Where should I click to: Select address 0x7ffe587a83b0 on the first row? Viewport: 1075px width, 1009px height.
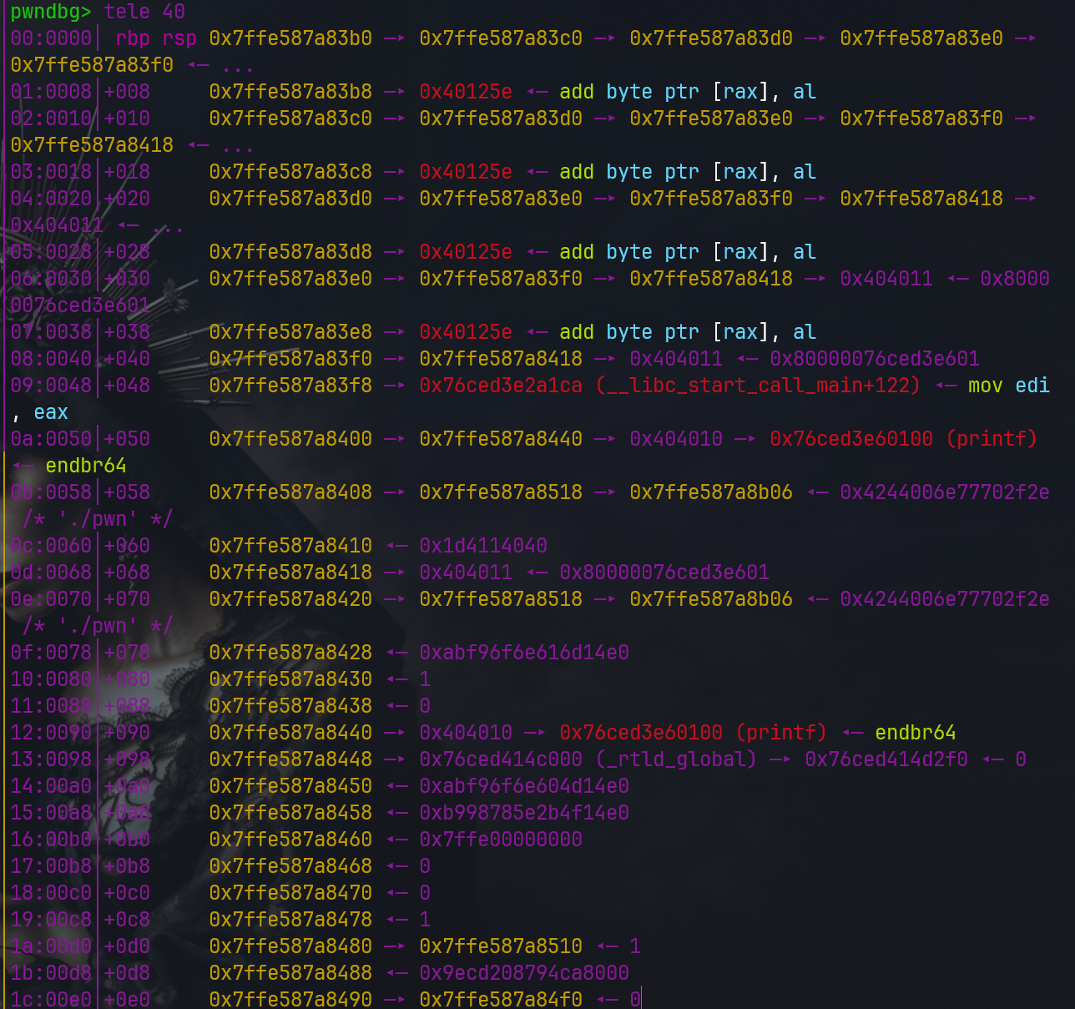290,38
